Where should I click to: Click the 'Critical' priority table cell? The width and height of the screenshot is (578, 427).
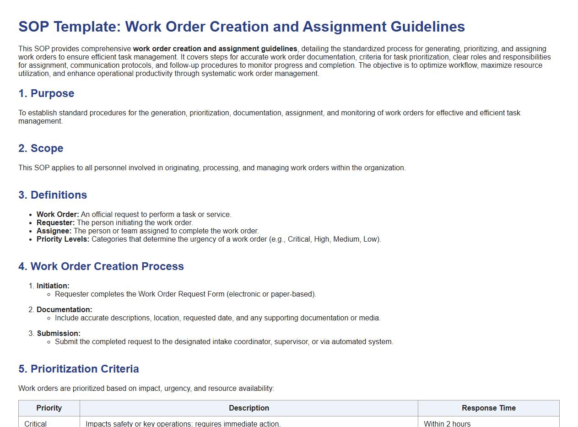[36, 423]
